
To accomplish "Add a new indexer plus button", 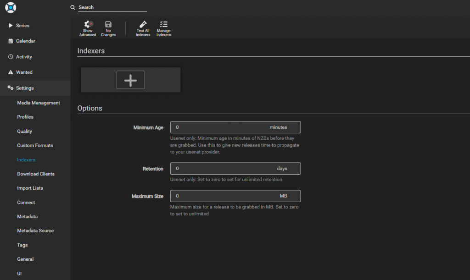I will (131, 80).
